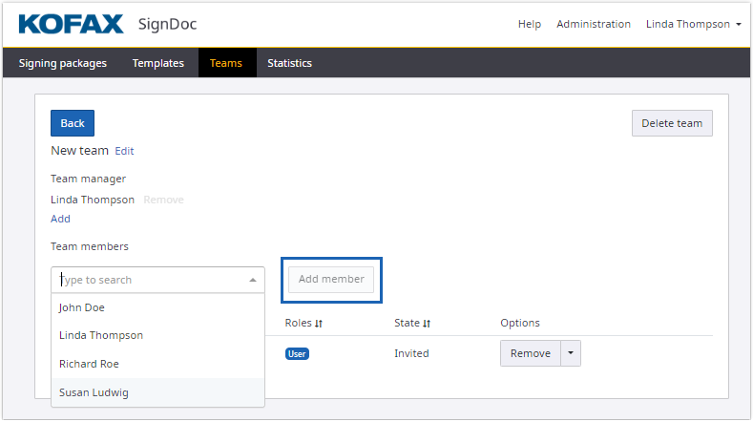Switch to Signing packages tab
The image size is (753, 422).
click(x=63, y=63)
